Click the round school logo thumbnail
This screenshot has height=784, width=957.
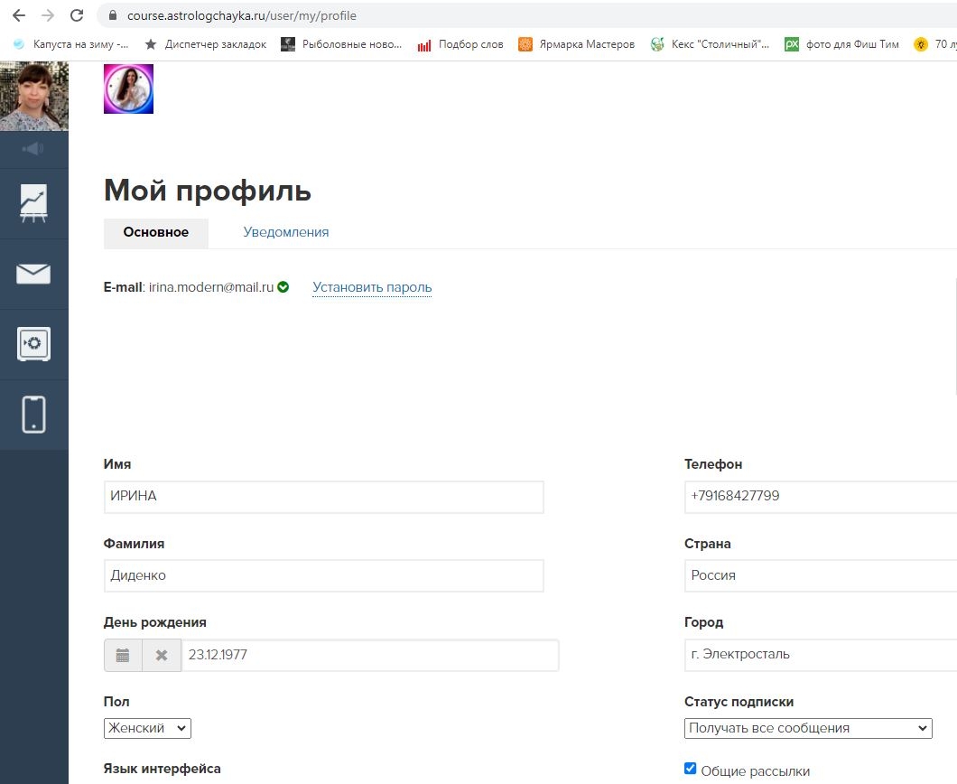point(128,89)
